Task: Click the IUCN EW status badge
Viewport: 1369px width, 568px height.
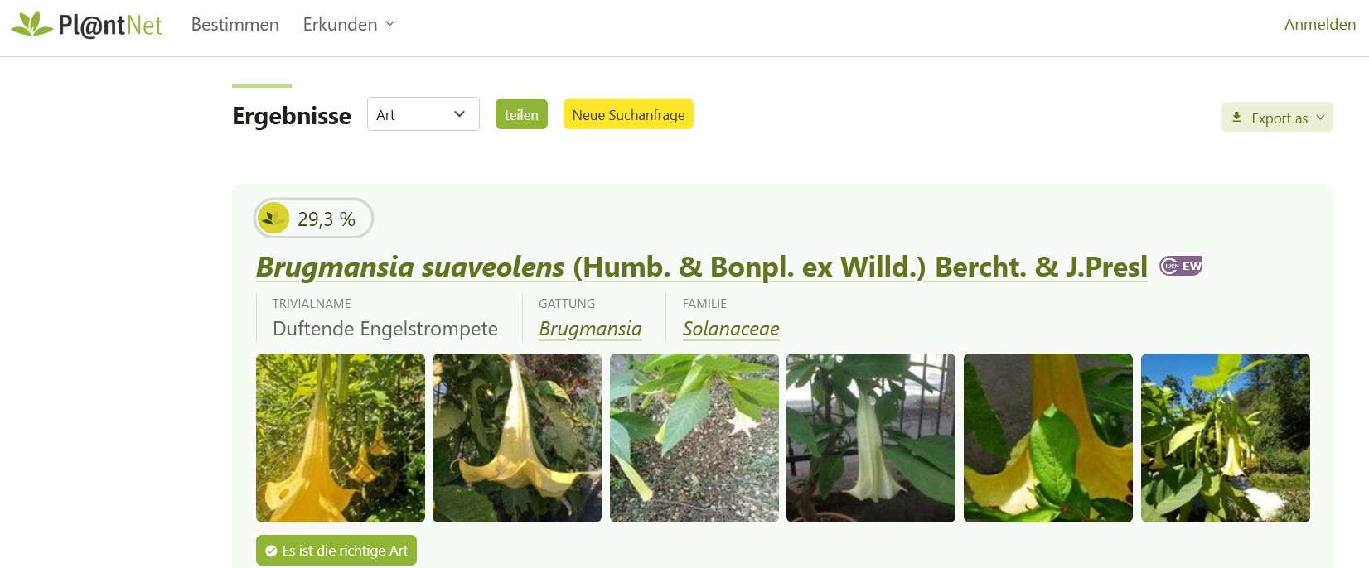Action: click(x=1181, y=266)
